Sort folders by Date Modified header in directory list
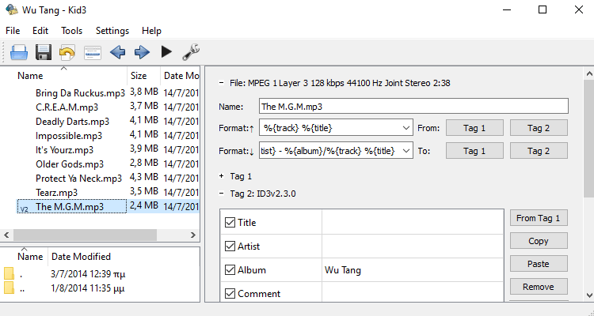594x316 pixels. [x=124, y=257]
